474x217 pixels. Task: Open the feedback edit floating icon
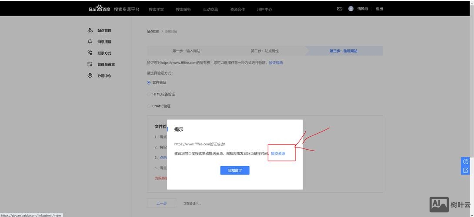pyautogui.click(x=466, y=170)
